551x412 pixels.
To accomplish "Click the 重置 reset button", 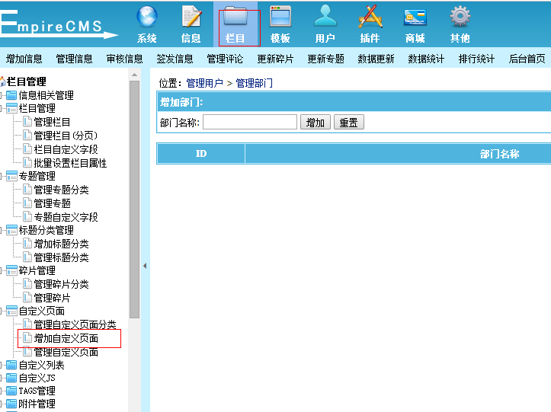I will (348, 123).
